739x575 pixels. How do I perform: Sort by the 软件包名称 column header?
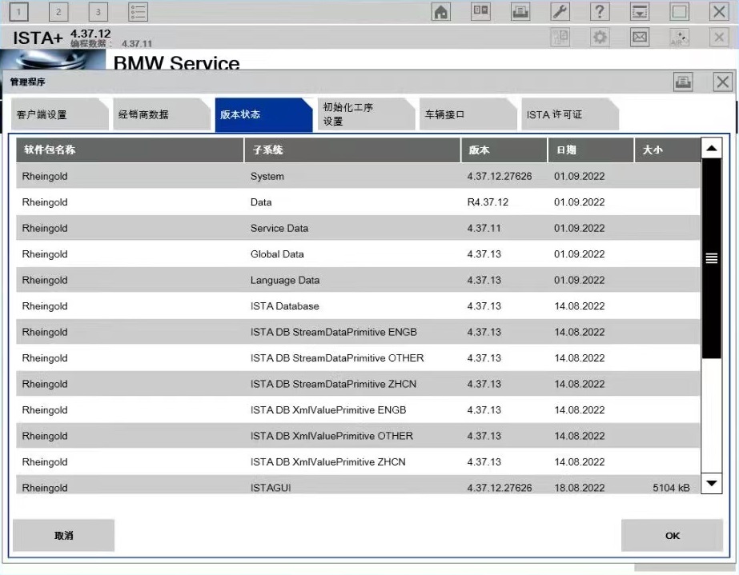click(x=130, y=150)
